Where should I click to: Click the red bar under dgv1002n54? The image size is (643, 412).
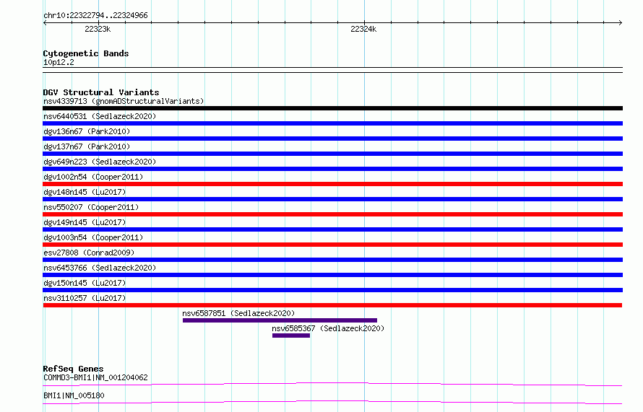[332, 184]
